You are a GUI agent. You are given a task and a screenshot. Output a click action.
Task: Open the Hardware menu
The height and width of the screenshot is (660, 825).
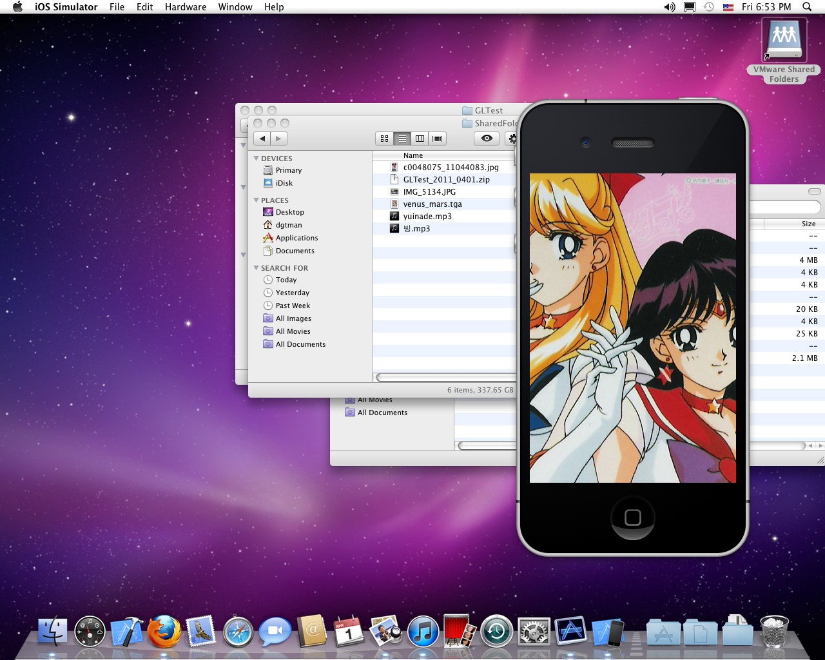(x=186, y=7)
